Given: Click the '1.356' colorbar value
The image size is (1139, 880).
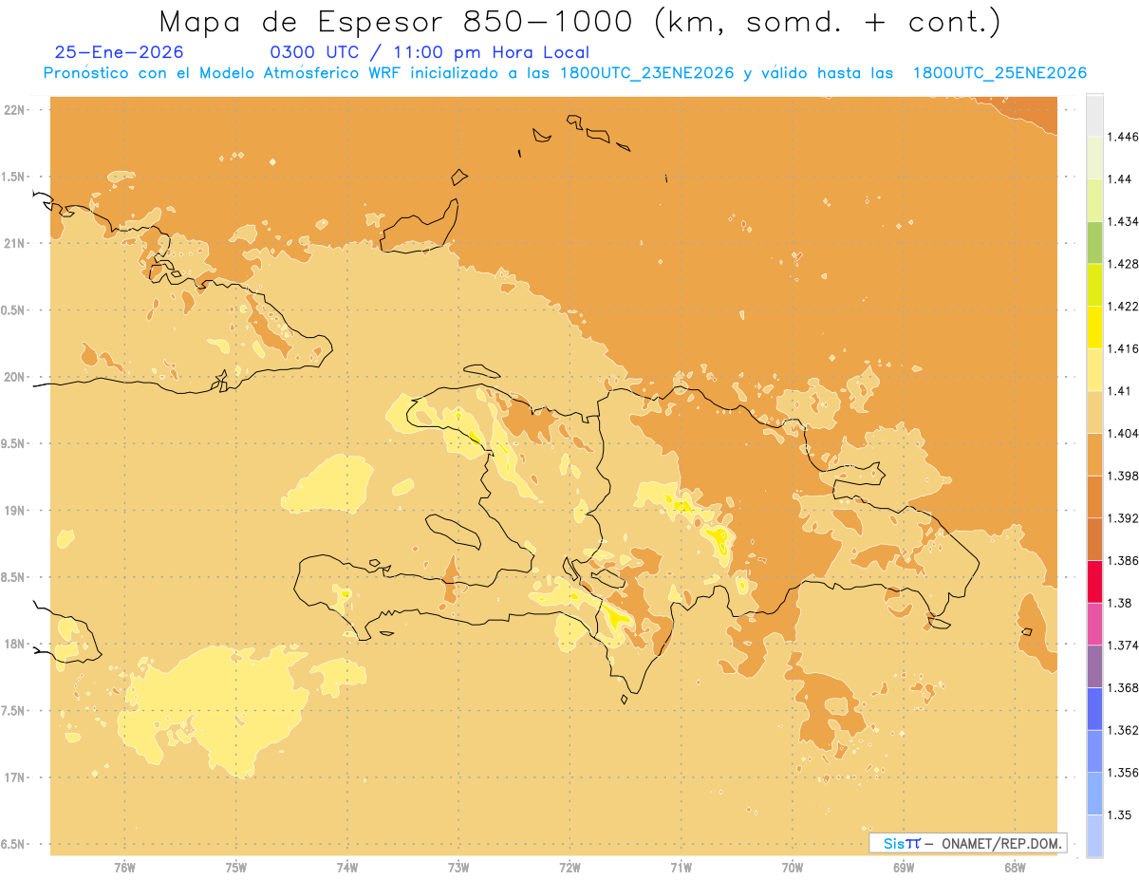Looking at the screenshot, I should pos(1124,773).
